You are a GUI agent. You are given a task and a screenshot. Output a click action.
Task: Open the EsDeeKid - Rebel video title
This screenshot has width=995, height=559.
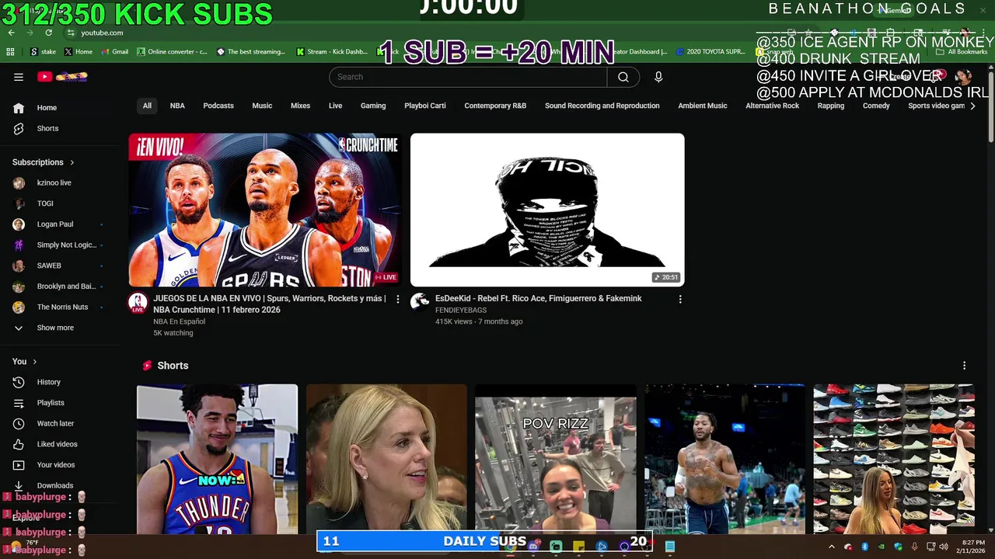click(538, 299)
